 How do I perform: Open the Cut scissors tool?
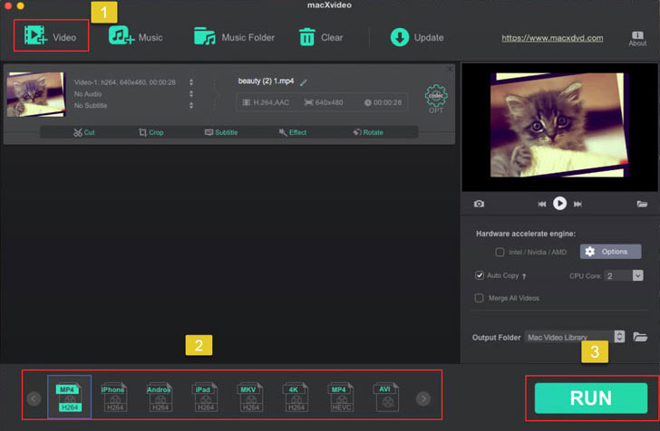(x=84, y=132)
